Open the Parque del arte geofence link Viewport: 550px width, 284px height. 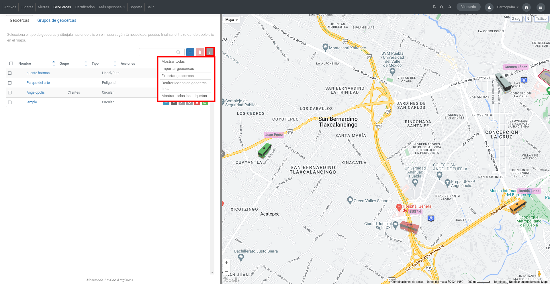click(x=38, y=83)
